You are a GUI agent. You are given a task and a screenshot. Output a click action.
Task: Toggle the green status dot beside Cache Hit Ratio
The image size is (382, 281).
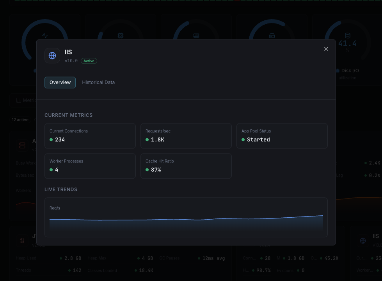(147, 170)
